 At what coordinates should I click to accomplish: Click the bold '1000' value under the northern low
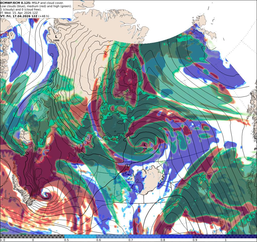[56, 40]
